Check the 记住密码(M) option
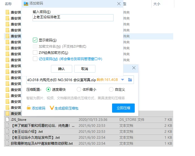This screenshot has width=195, height=156. (35, 59)
